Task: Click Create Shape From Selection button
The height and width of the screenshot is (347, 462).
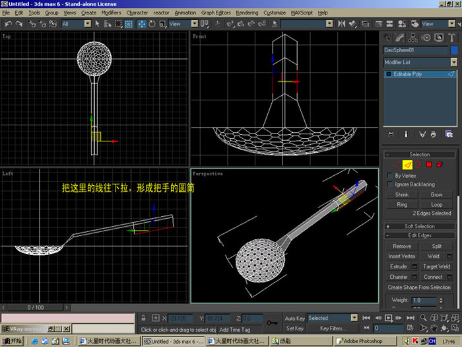Action: coord(419,288)
